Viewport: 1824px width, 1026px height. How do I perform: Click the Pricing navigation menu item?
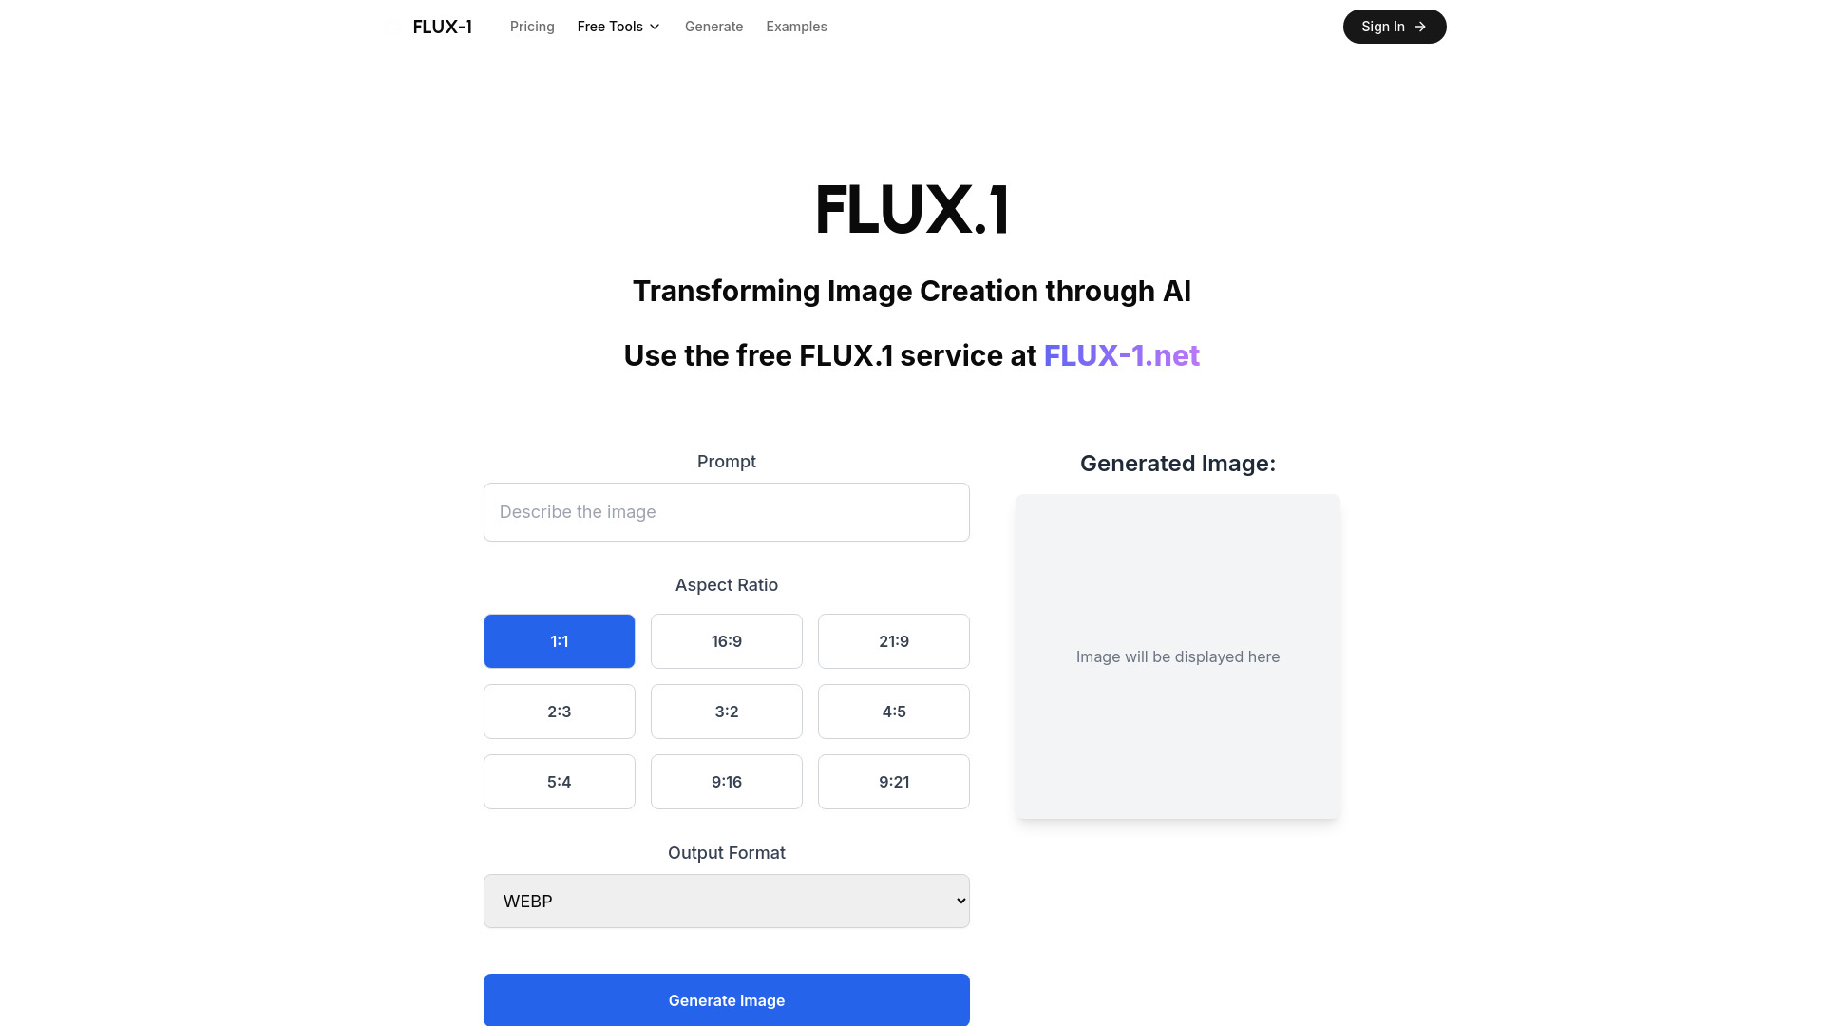pos(532,27)
